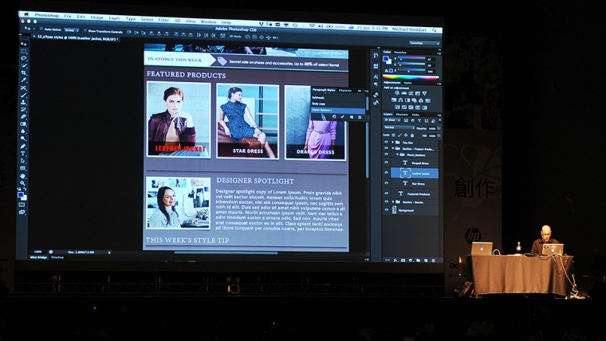This screenshot has height=341, width=606.
Task: Enable Show Transform Controls checkbox
Action: [85, 30]
